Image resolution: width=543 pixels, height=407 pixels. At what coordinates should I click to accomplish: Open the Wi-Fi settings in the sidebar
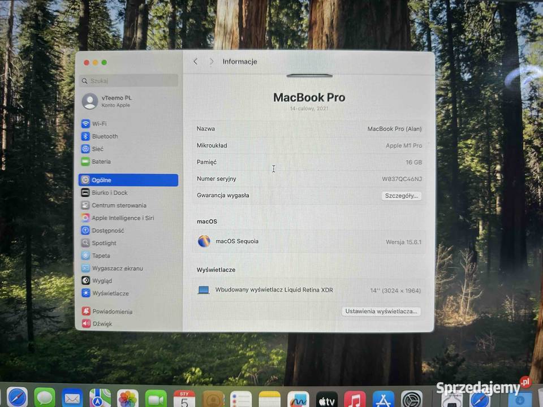pyautogui.click(x=99, y=123)
